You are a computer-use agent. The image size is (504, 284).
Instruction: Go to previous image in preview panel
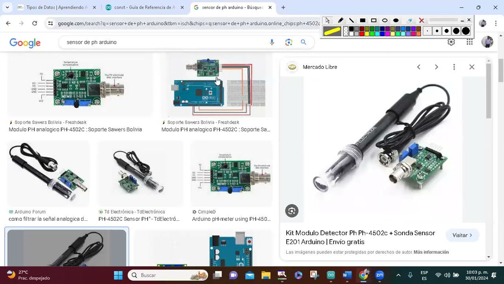(419, 67)
